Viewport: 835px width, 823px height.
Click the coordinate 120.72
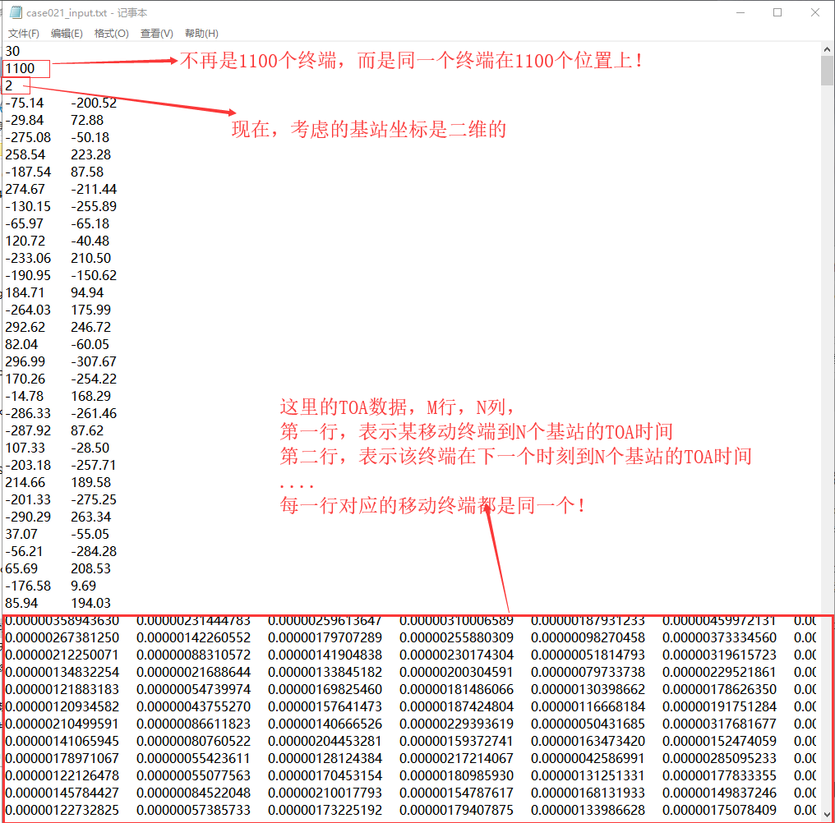pyautogui.click(x=25, y=241)
